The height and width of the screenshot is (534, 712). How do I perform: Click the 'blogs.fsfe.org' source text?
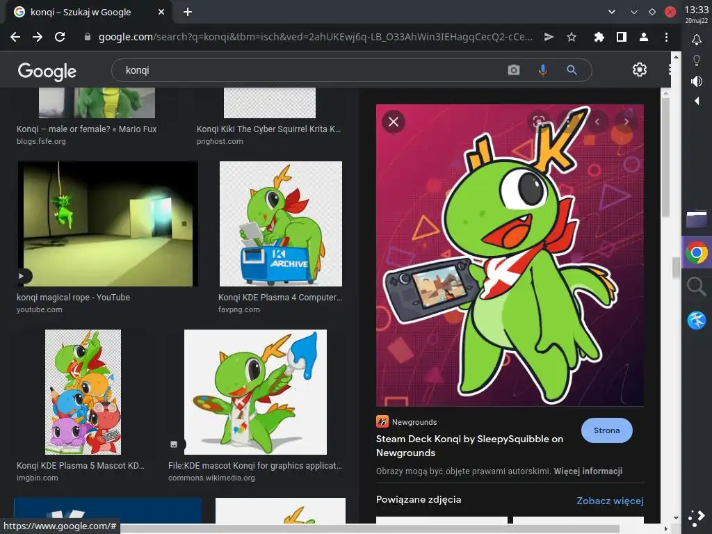click(x=41, y=141)
